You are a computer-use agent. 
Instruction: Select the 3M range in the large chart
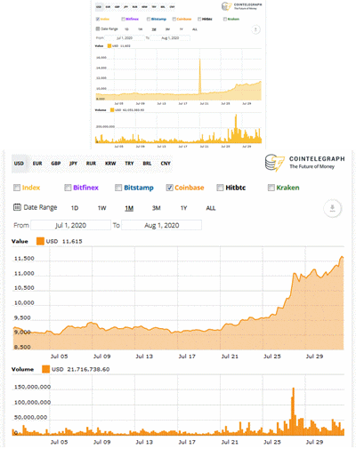tap(157, 208)
